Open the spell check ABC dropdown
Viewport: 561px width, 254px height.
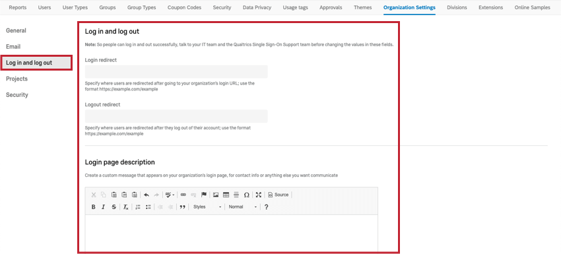[x=170, y=195]
